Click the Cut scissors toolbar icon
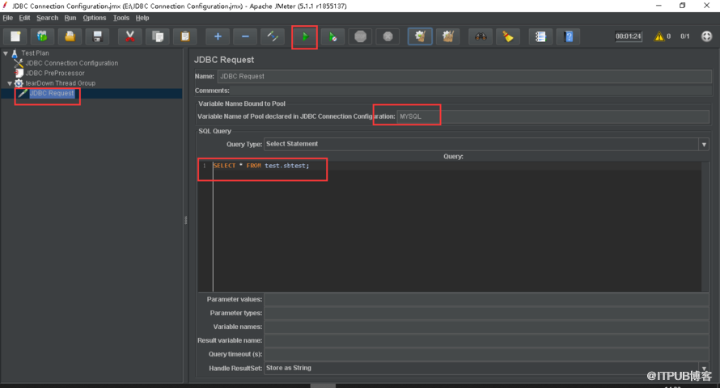This screenshot has height=388, width=720. pos(129,36)
